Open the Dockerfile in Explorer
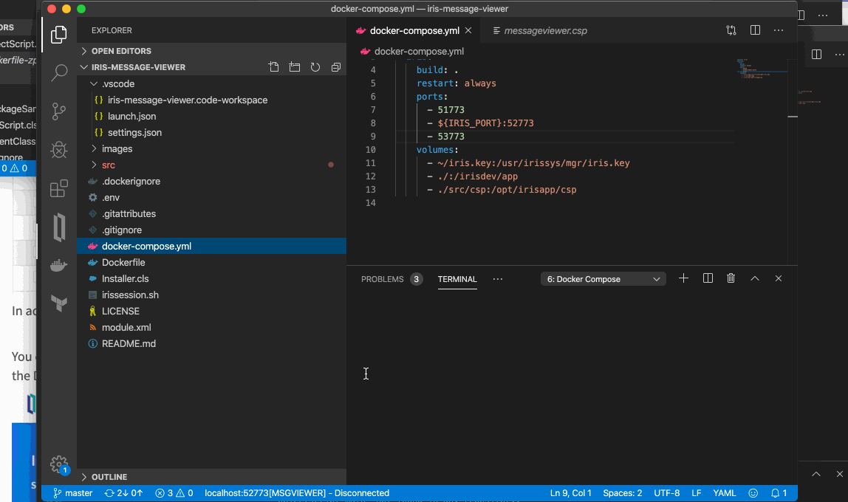 211,262
